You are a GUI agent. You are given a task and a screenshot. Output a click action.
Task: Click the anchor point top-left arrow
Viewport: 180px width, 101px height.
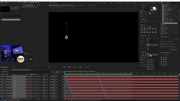point(161,58)
